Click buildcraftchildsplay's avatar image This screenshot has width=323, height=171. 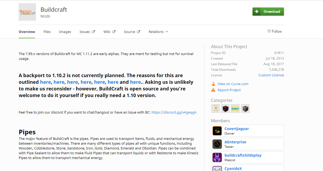(x=217, y=157)
